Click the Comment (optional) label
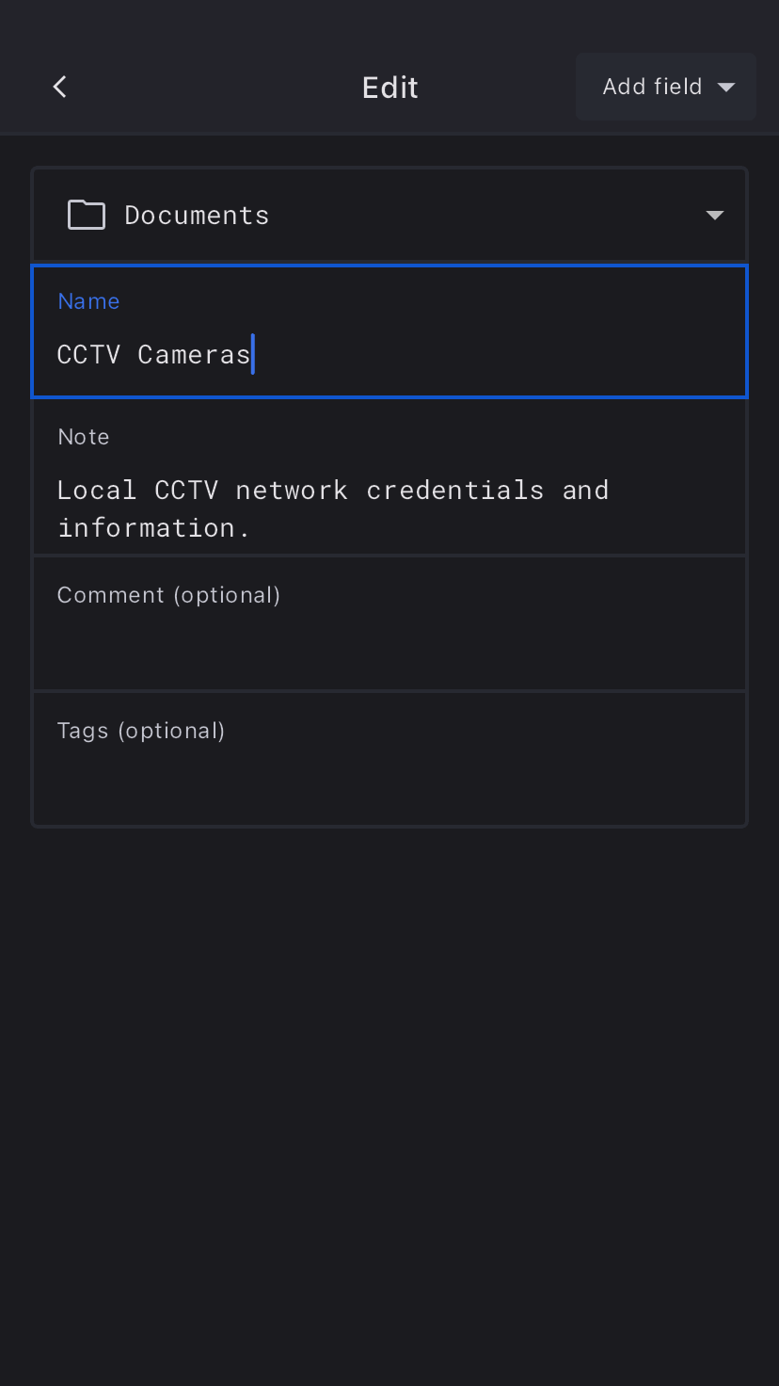This screenshot has width=779, height=1386. pyautogui.click(x=168, y=595)
